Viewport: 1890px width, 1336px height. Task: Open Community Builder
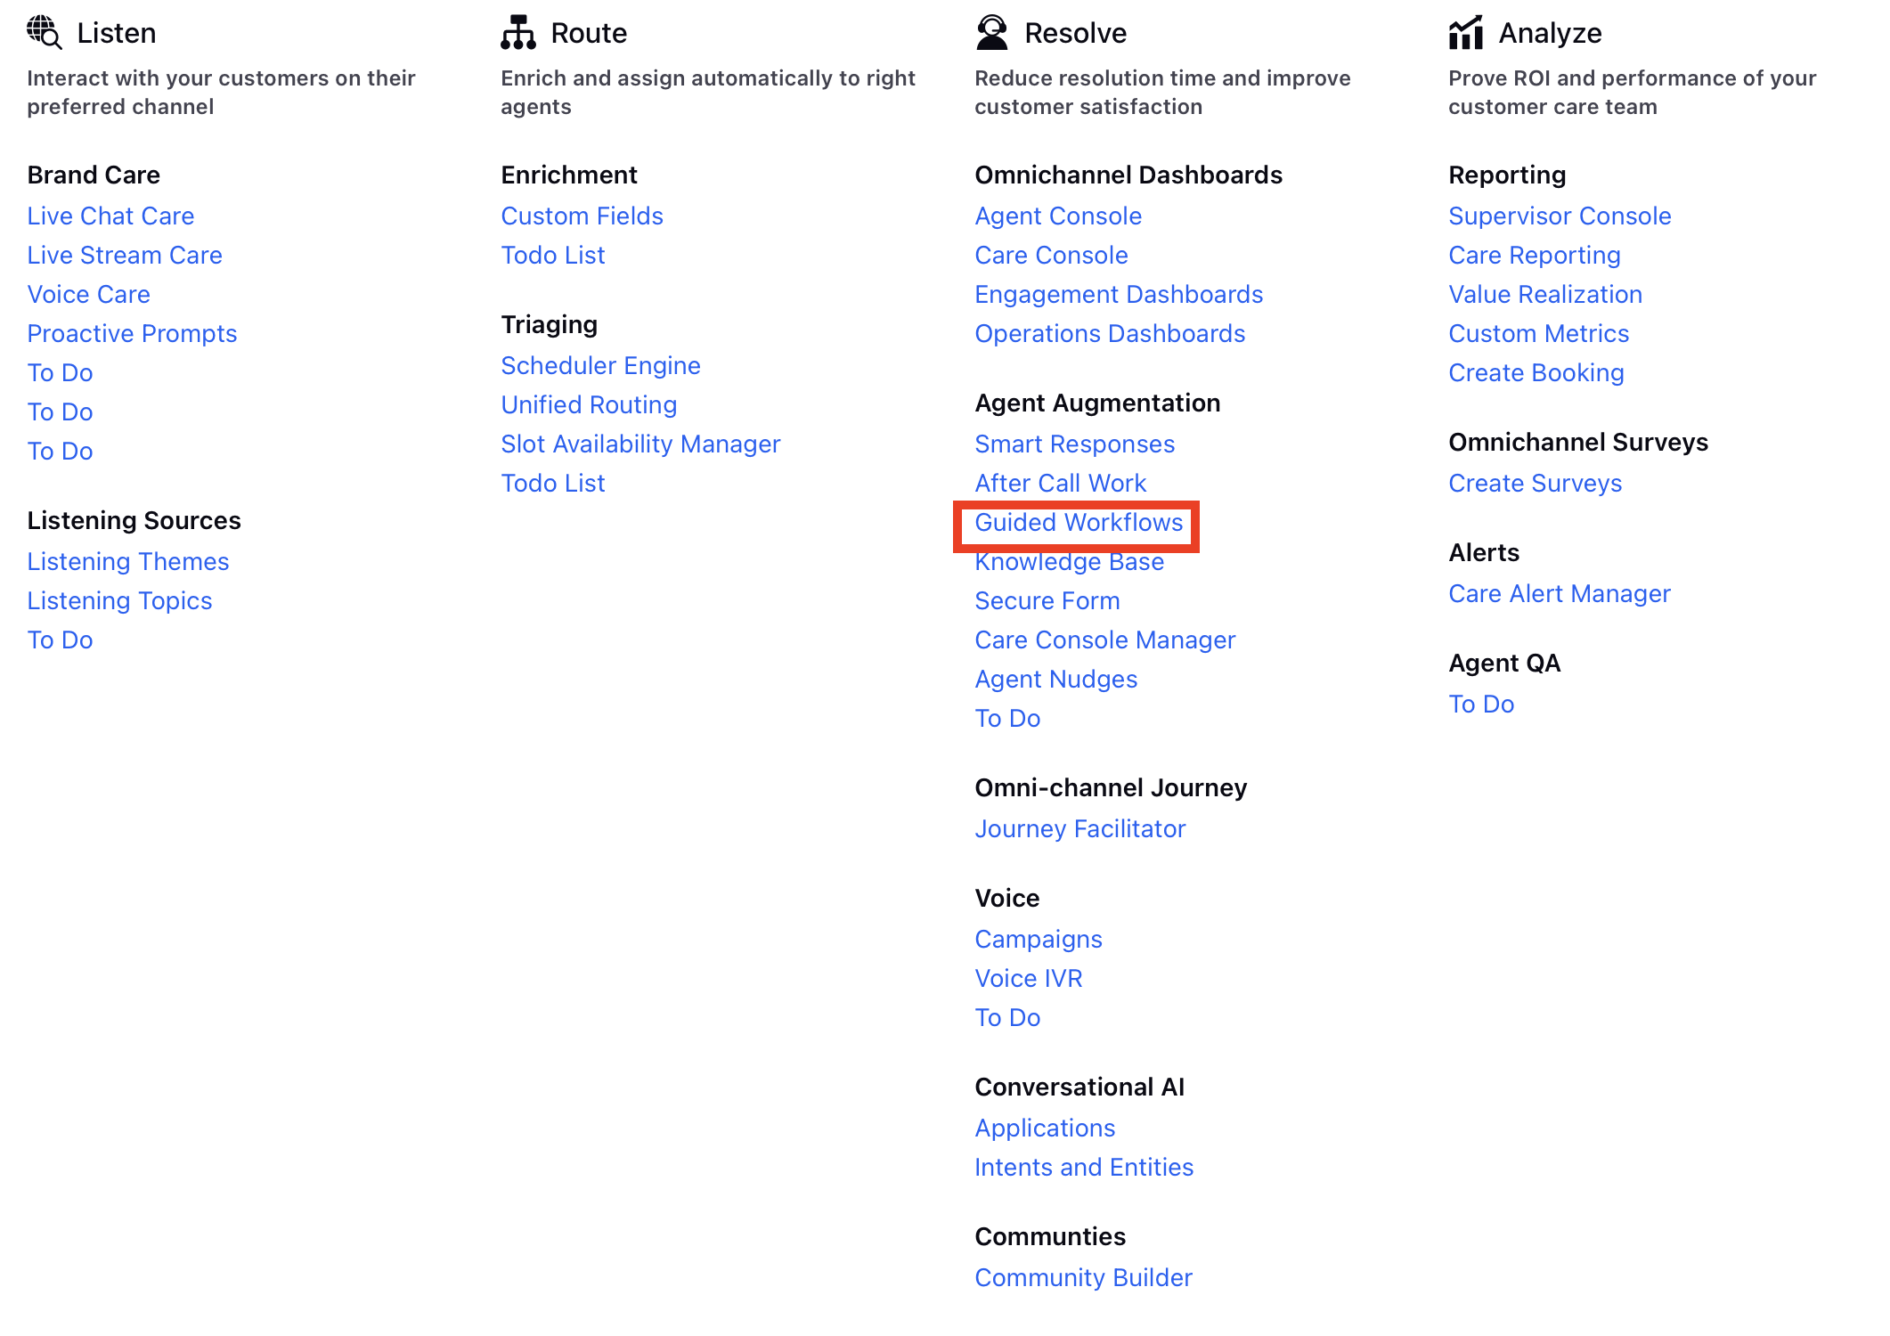click(x=1083, y=1278)
